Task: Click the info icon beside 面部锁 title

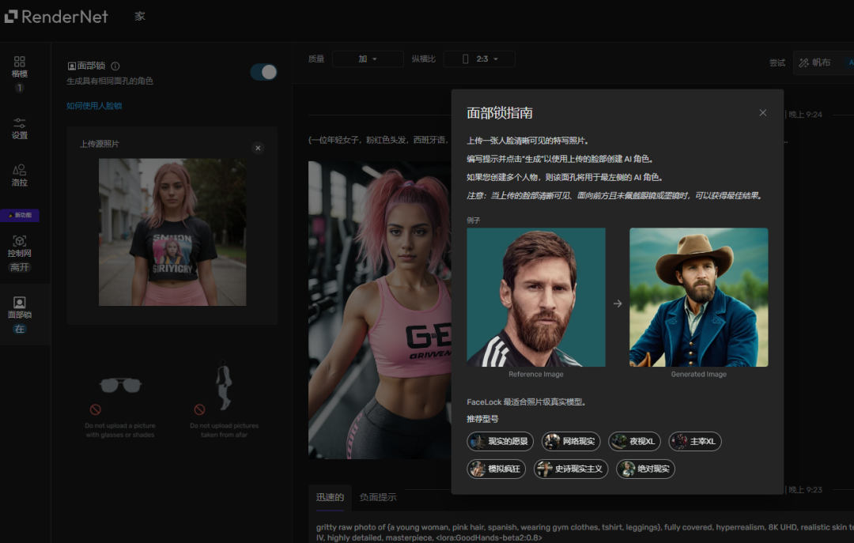Action: pos(115,66)
